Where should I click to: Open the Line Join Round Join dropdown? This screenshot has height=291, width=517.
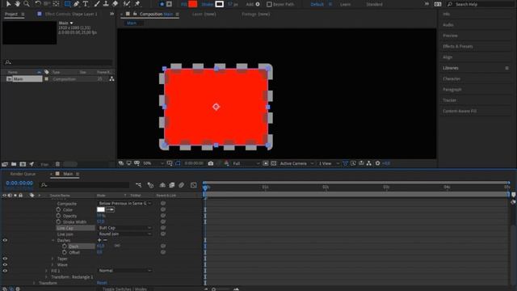pos(124,234)
